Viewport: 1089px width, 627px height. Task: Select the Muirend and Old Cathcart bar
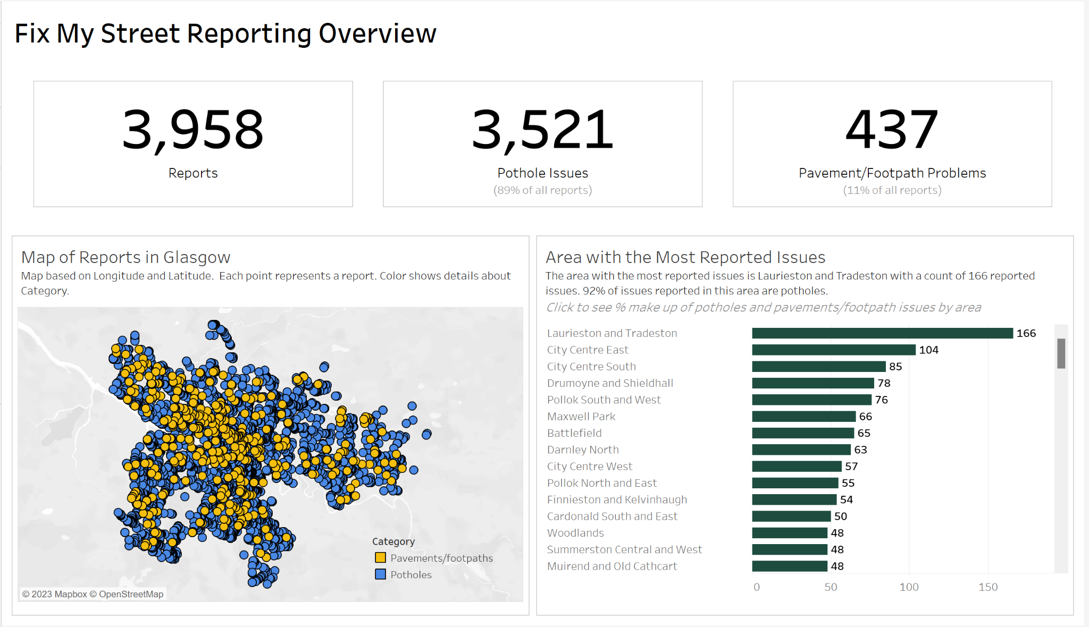pos(790,566)
